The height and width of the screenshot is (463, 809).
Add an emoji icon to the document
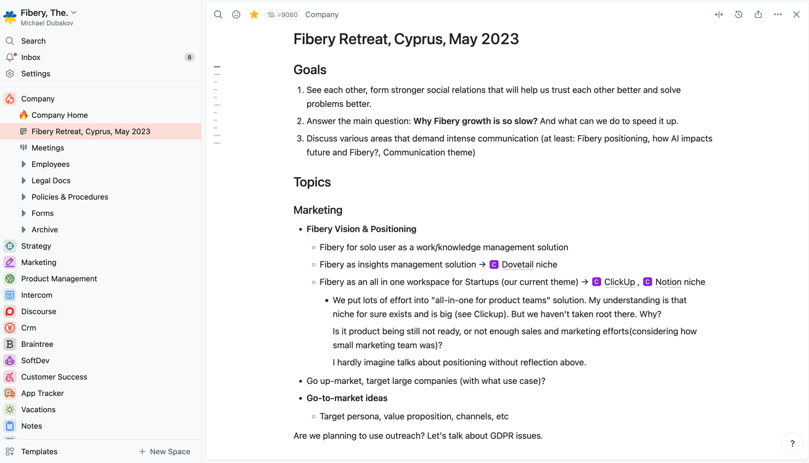(236, 14)
